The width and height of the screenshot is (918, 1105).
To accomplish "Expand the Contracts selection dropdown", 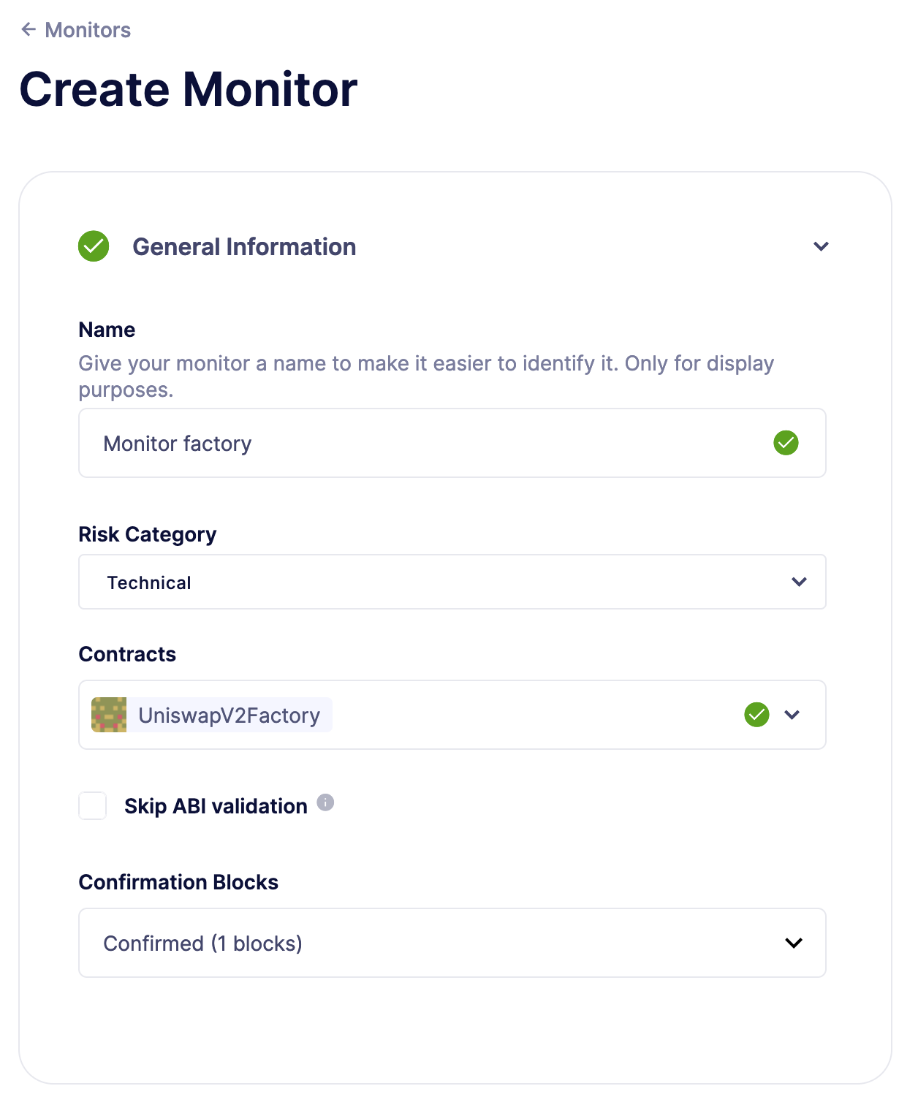I will point(791,715).
